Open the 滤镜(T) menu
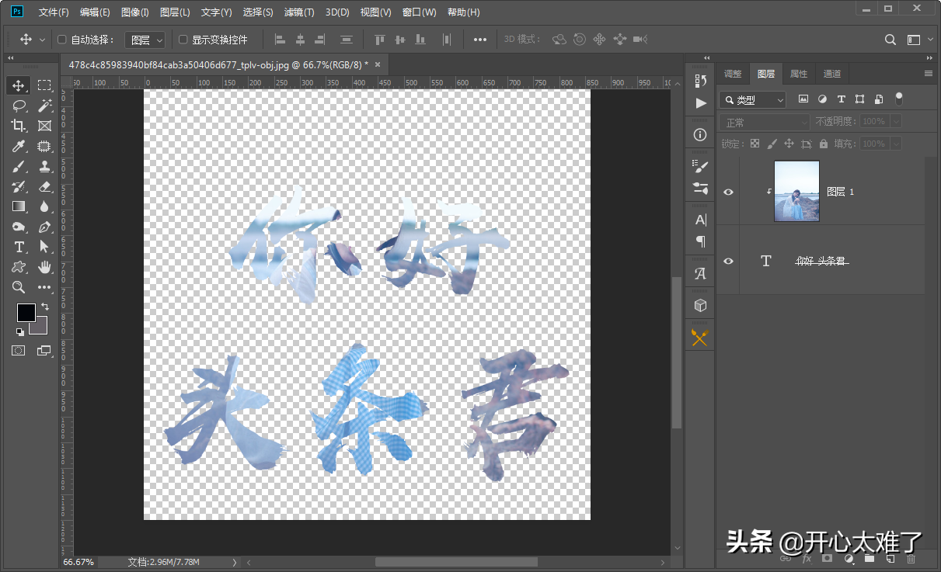Image resolution: width=941 pixels, height=572 pixels. (x=299, y=12)
